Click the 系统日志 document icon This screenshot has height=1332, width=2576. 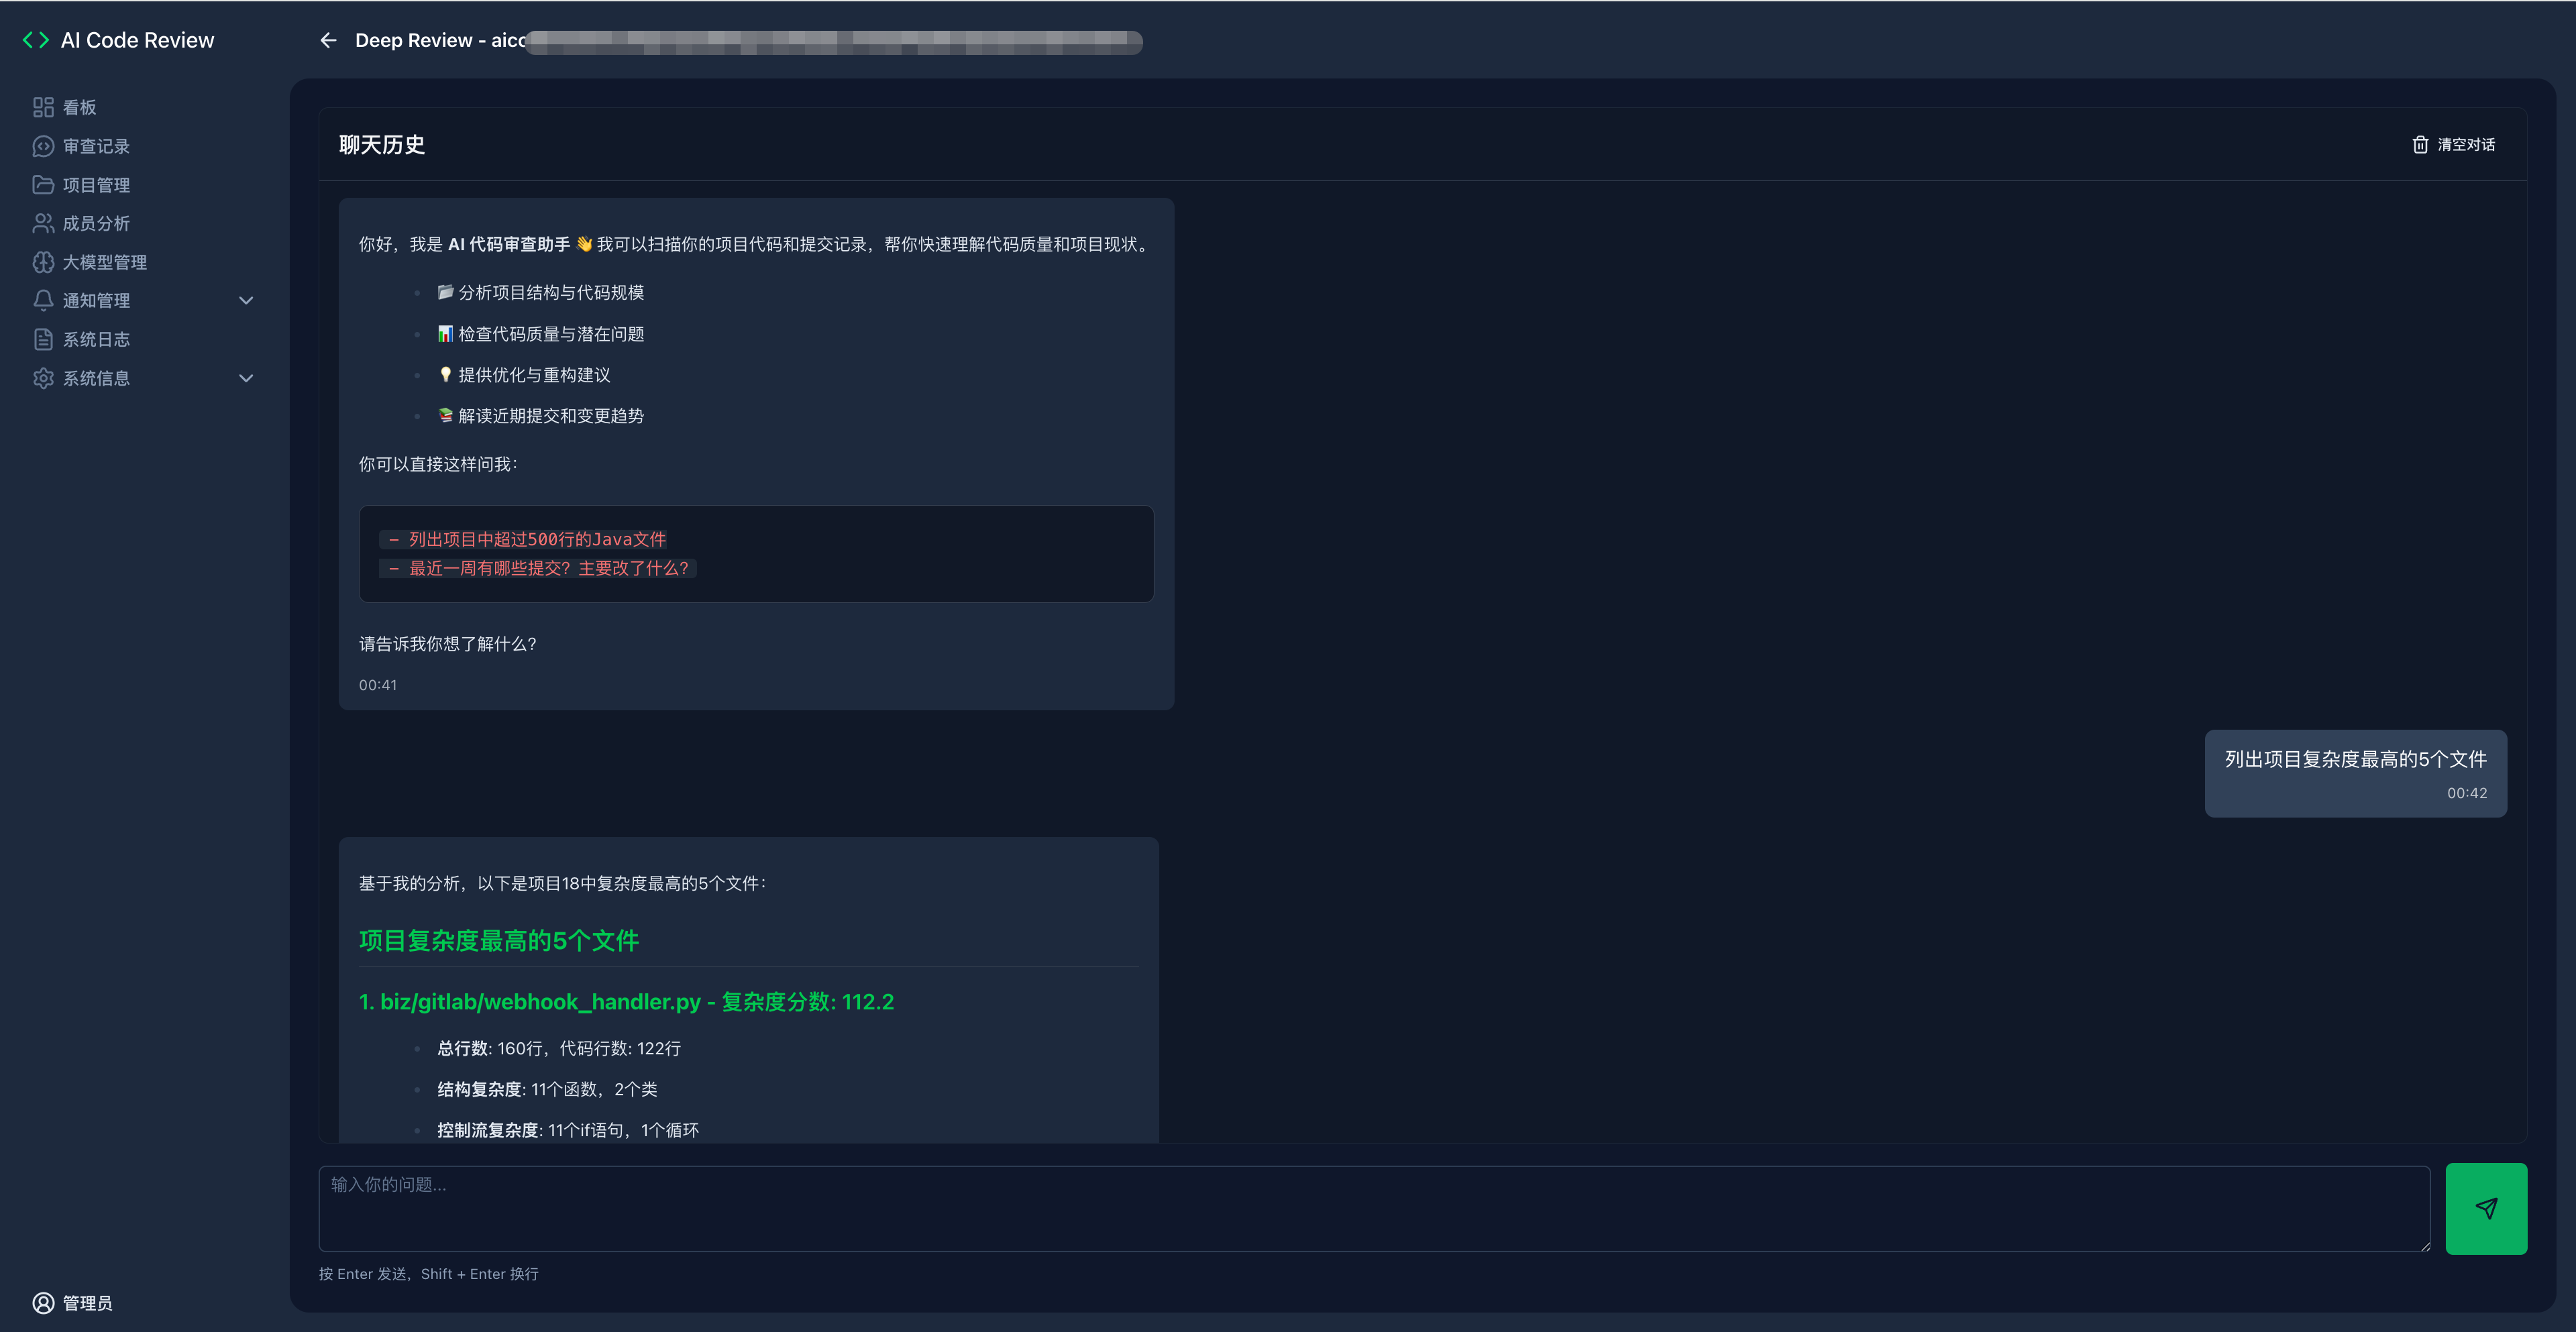(x=43, y=339)
